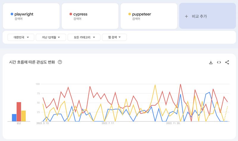This screenshot has height=141, width=238.
Task: Edit the puppeteer search term
Action: coord(142,14)
